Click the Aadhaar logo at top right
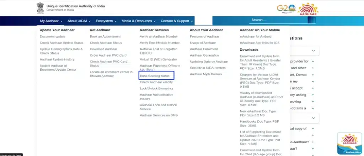Viewport: 364px width, 156px height. click(308, 9)
